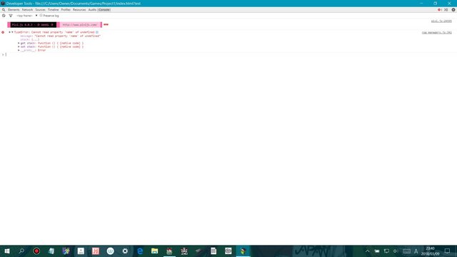Open the top frame context dropdown

27,16
